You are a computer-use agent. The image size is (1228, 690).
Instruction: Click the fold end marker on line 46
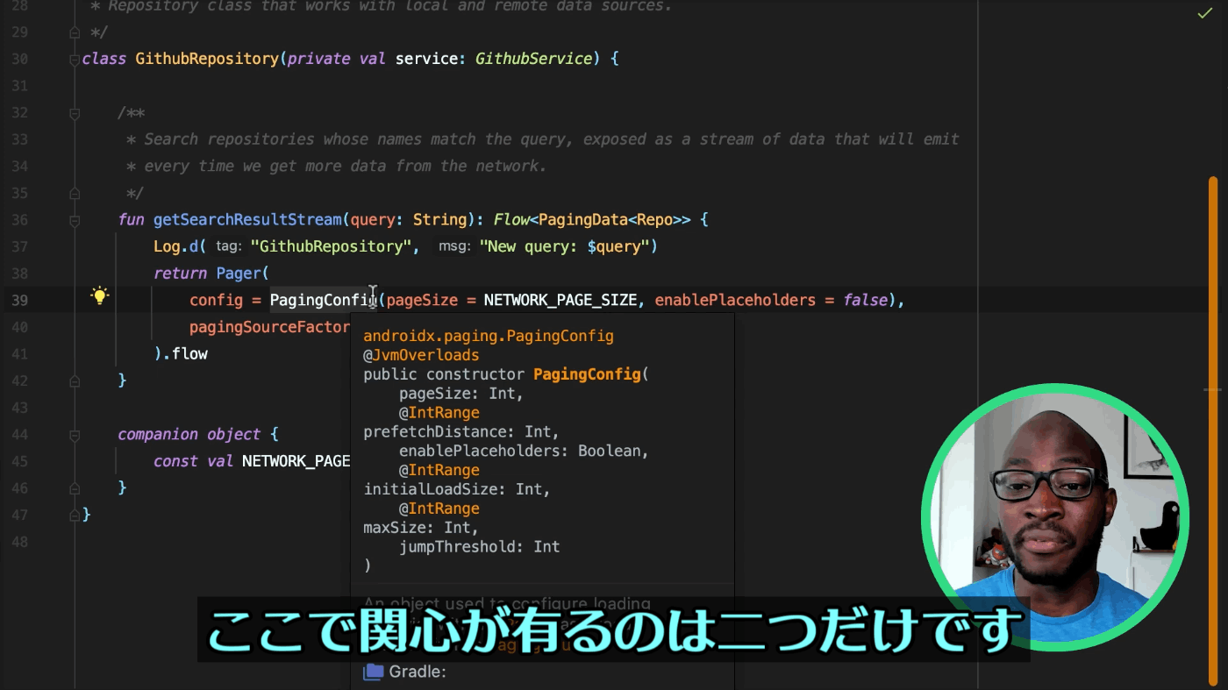(x=75, y=488)
